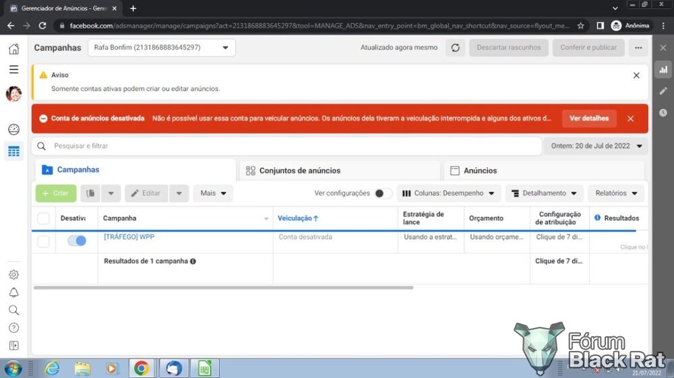Image resolution: width=674 pixels, height=378 pixels.
Task: Refresh data with the circular arrow button
Action: coord(455,48)
